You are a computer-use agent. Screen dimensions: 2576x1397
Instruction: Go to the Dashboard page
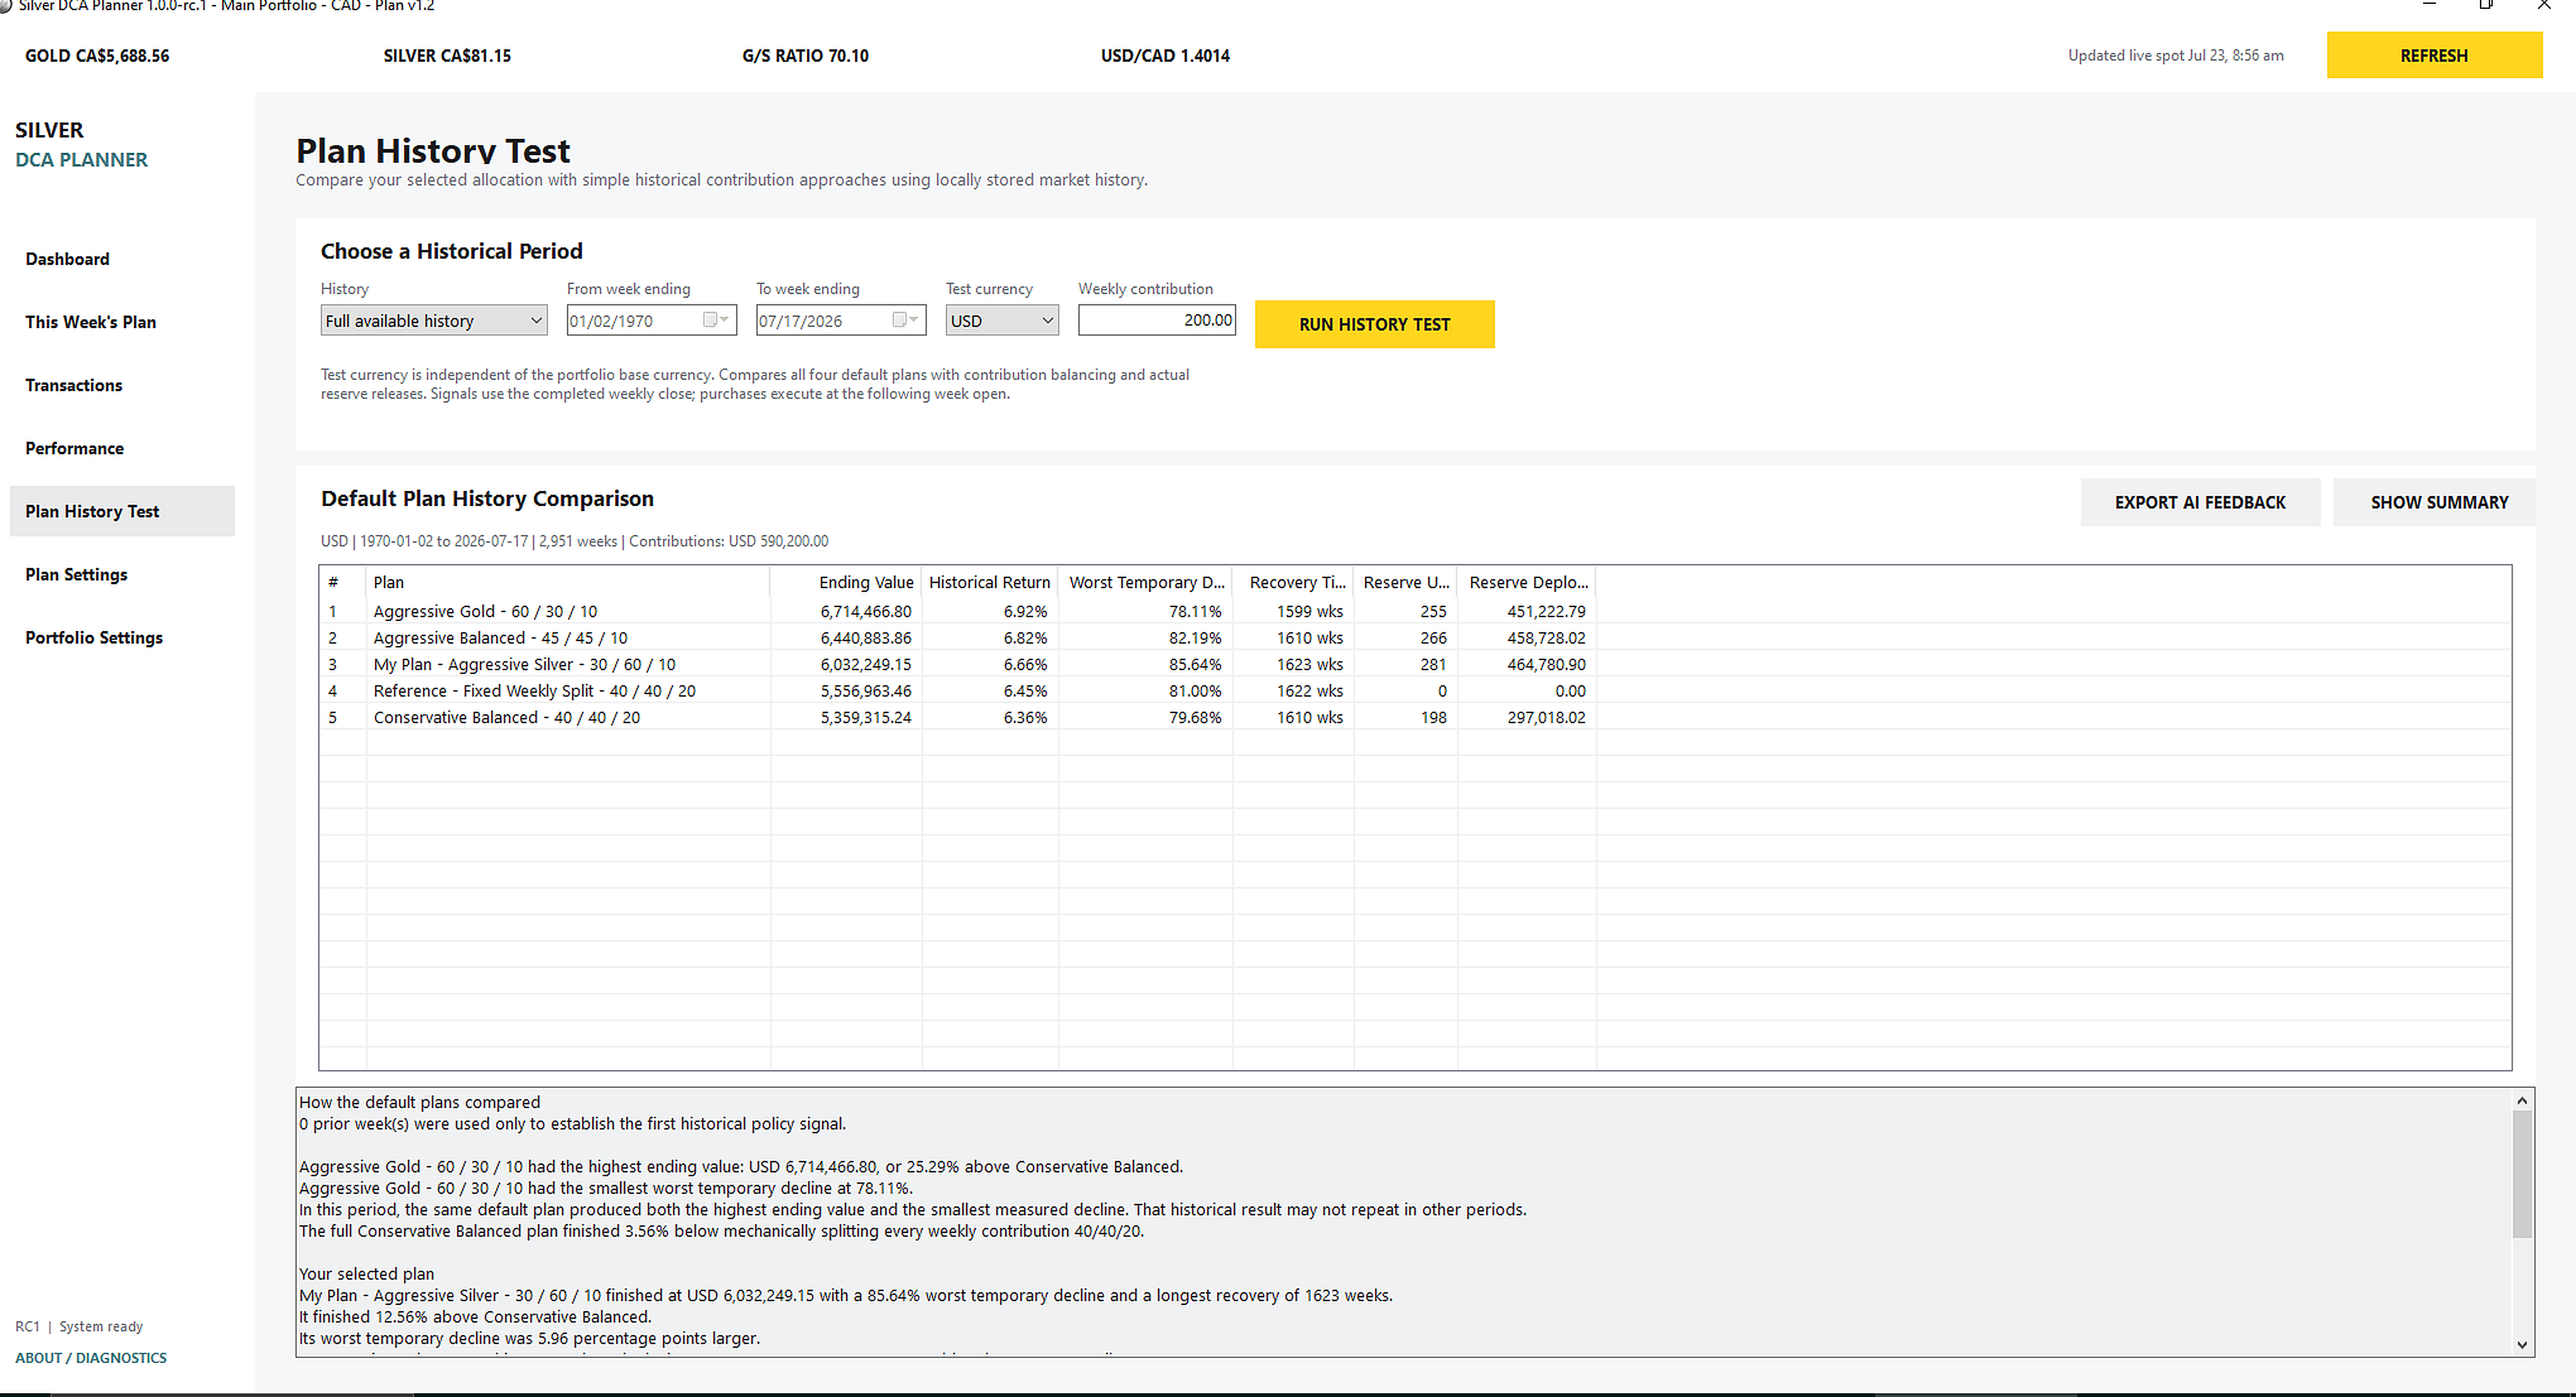(67, 259)
